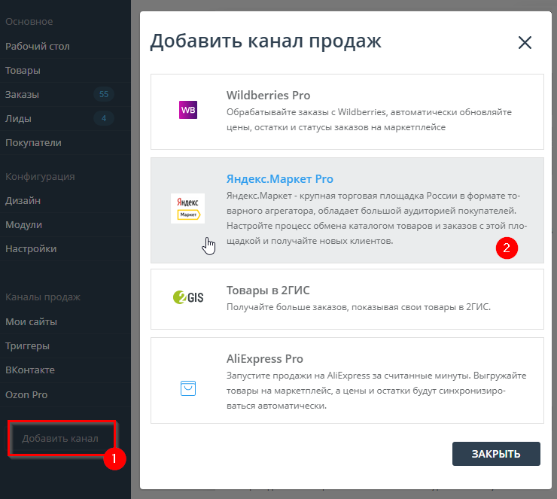This screenshot has height=499, width=557.
Task: Open Покупатели in the sidebar menu
Action: (33, 143)
